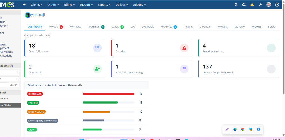Expand the Addons menu
The width and height of the screenshot is (285, 140).
139,5
